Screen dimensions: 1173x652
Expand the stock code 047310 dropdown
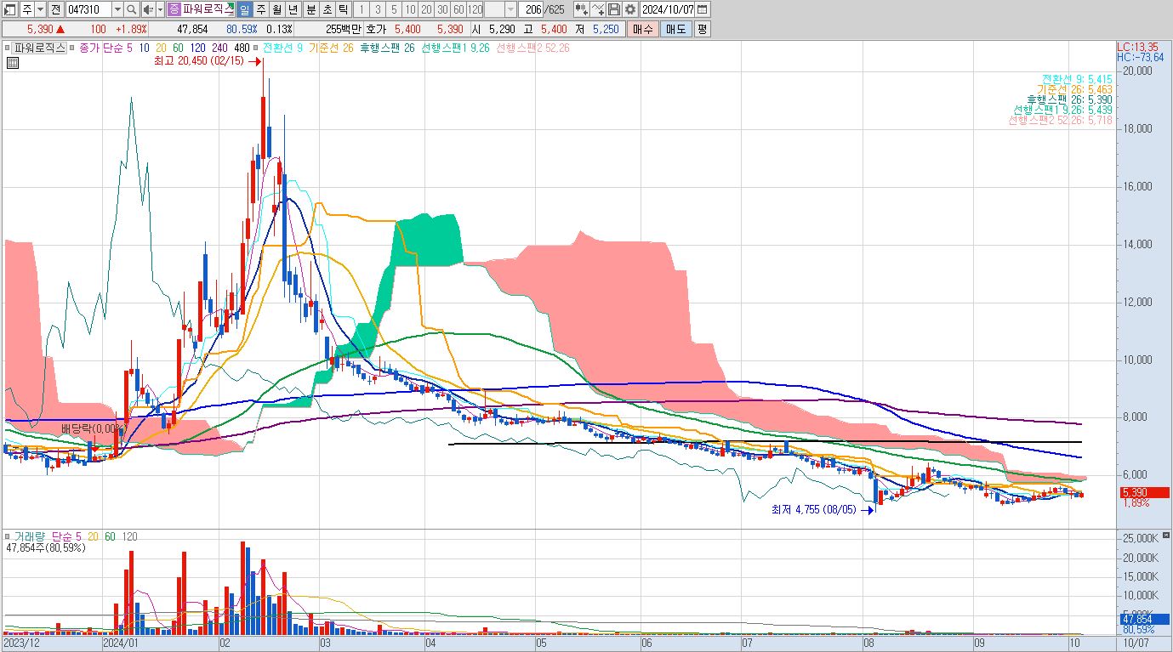click(x=117, y=9)
